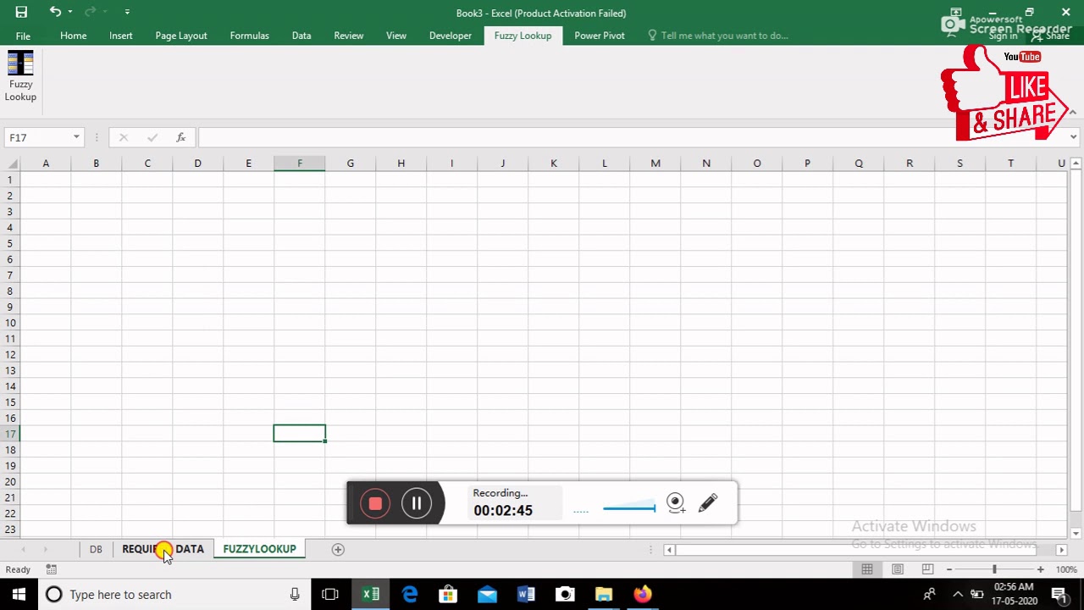The width and height of the screenshot is (1084, 610).
Task: Launch Firefox from the taskbar
Action: point(643,594)
